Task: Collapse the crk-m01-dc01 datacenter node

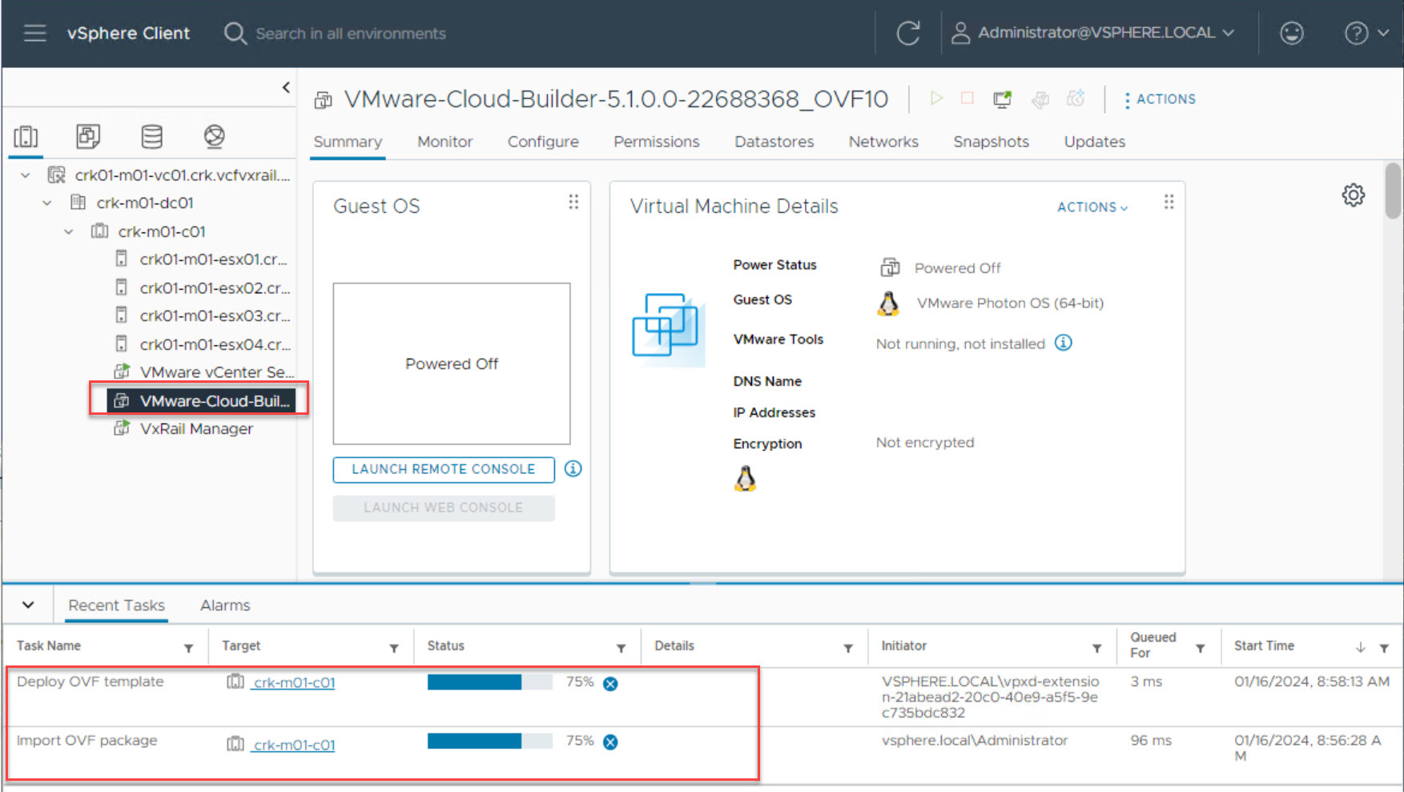Action: [x=47, y=203]
